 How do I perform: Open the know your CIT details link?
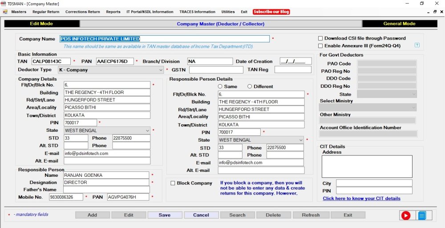361,198
